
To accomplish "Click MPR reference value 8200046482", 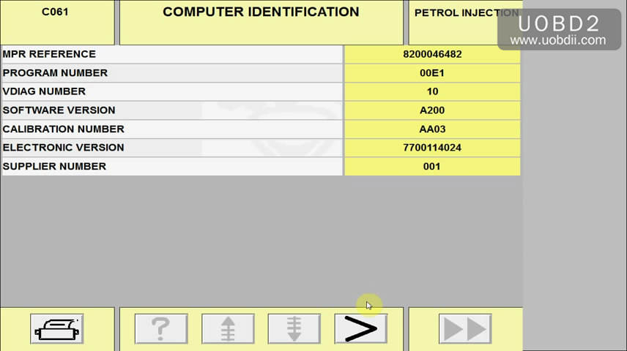I will (432, 54).
